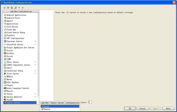Click the MXUnit icon

(x=5, y=76)
